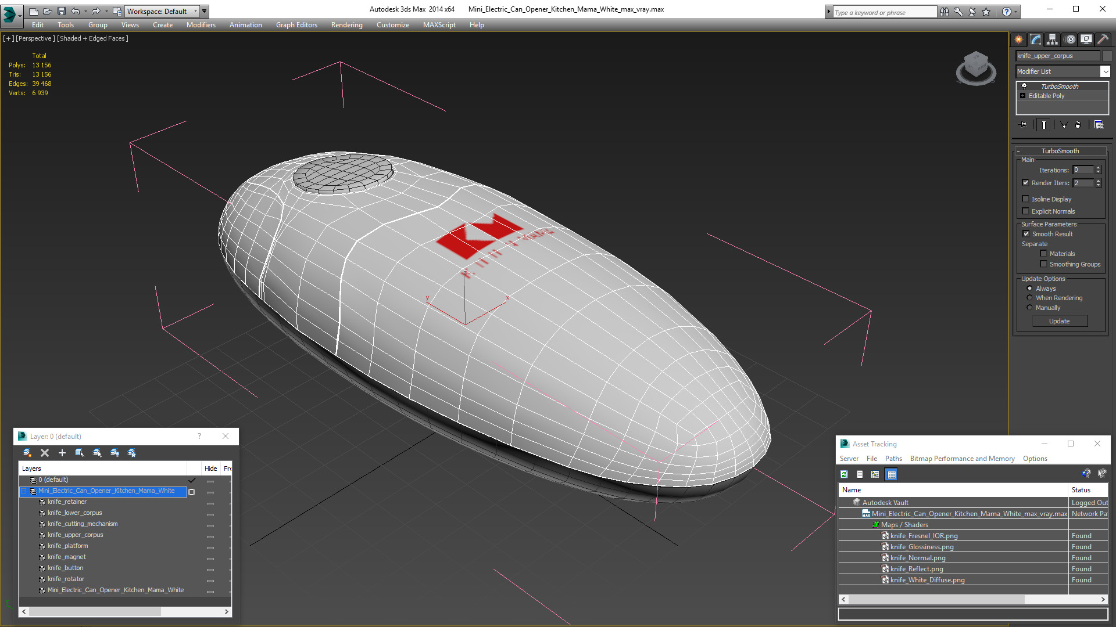
Task: Click Create New Layer icon in Layer dialog
Action: 27,453
